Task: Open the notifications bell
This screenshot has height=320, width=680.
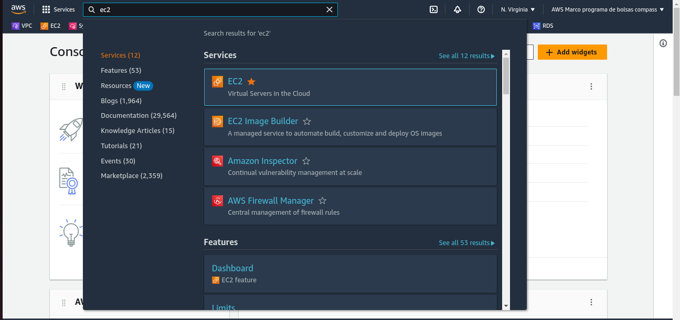Action: tap(457, 9)
